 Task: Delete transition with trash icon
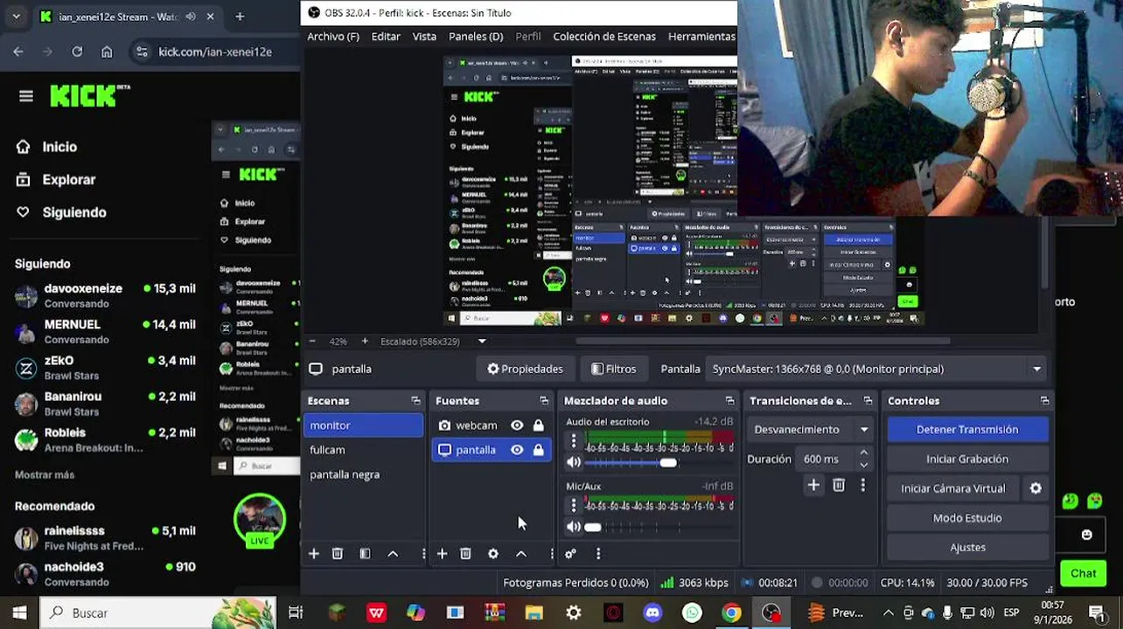click(x=839, y=486)
